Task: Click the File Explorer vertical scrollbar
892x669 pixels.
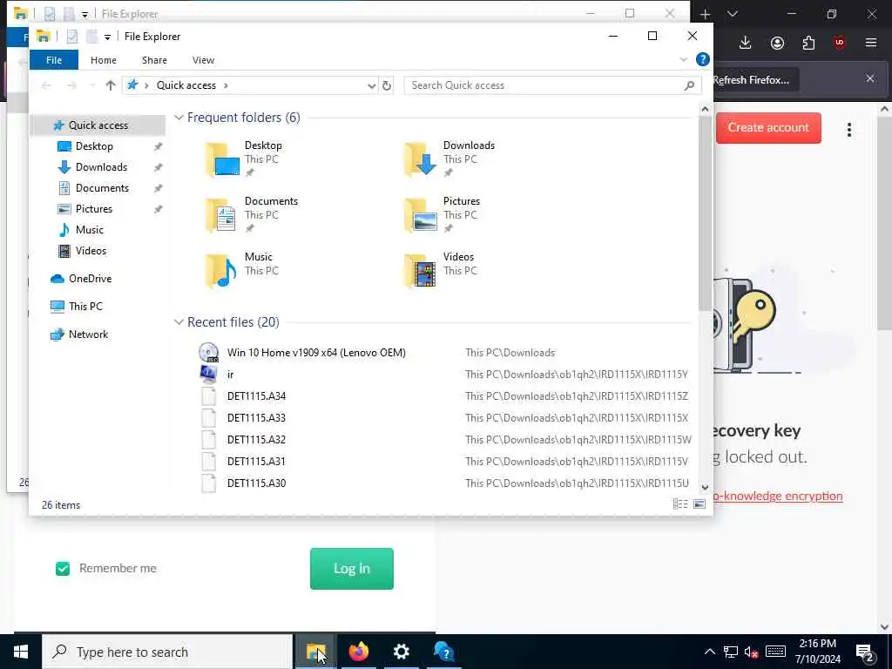Action: 705,213
